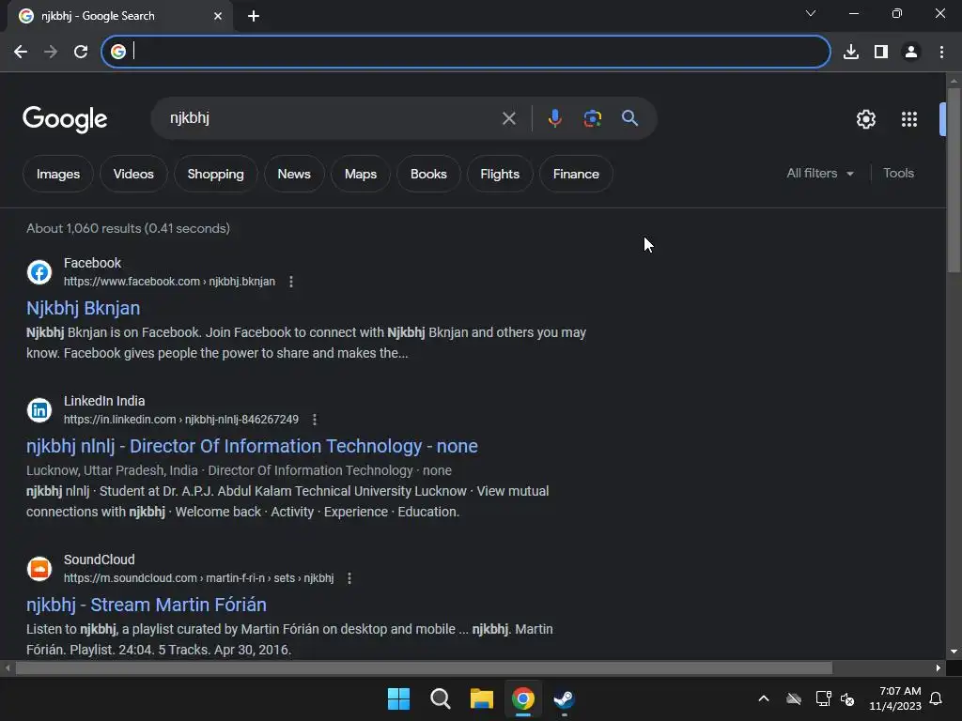Open Steam from the taskbar

[x=564, y=698]
